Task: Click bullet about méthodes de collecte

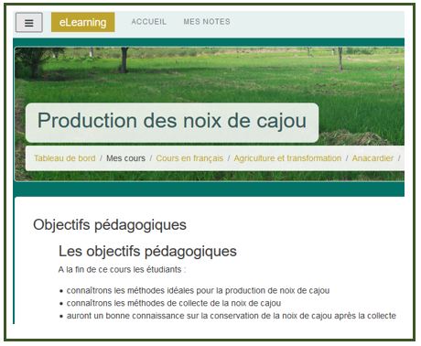Action: [x=174, y=303]
